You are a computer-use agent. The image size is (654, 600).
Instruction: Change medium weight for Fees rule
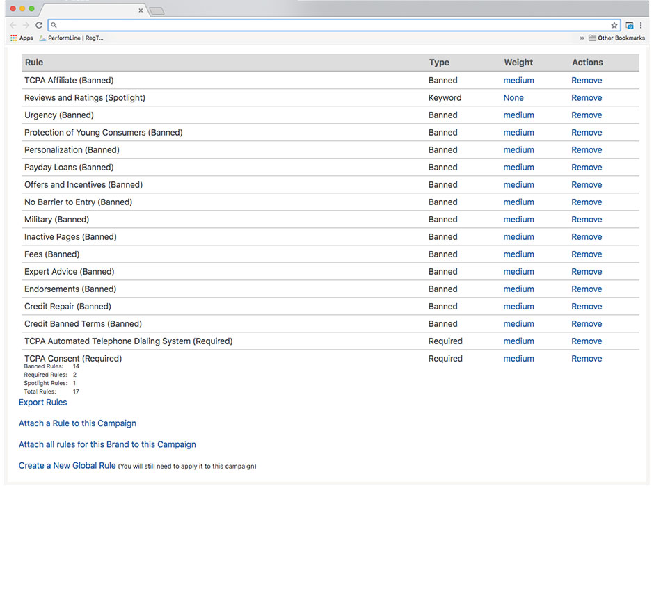point(518,254)
